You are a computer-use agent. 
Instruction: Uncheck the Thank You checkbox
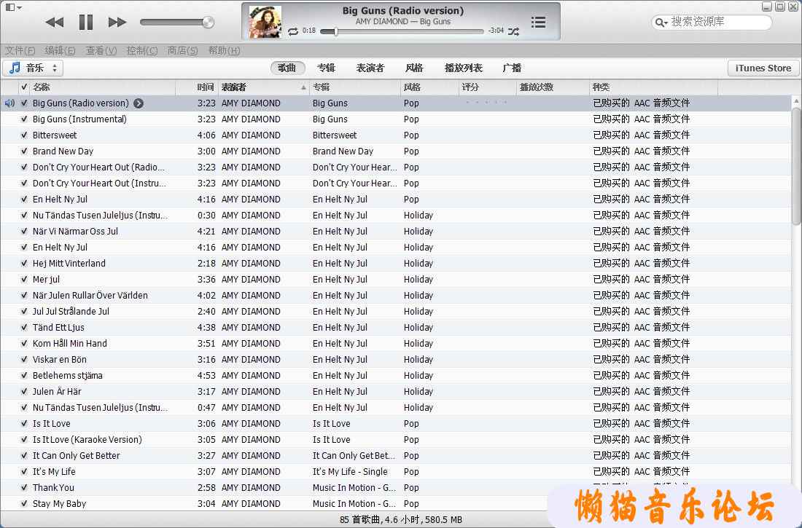(24, 488)
